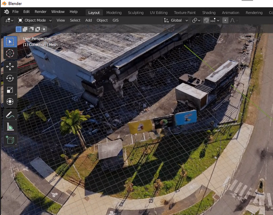Select the Measure tool

click(x=10, y=127)
